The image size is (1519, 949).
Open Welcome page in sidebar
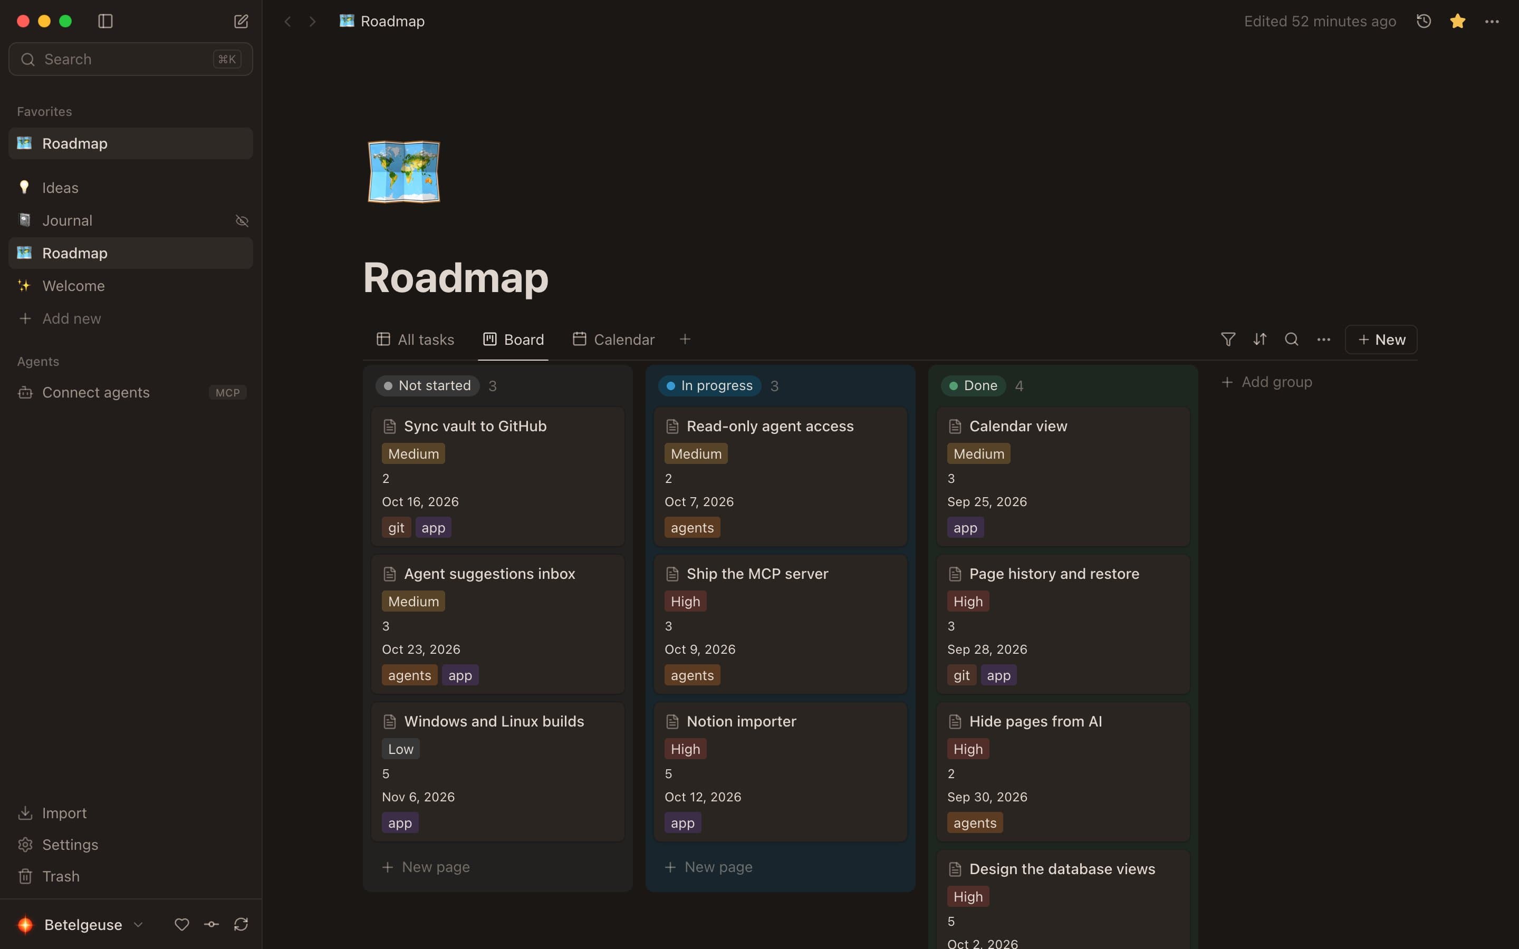(x=131, y=286)
